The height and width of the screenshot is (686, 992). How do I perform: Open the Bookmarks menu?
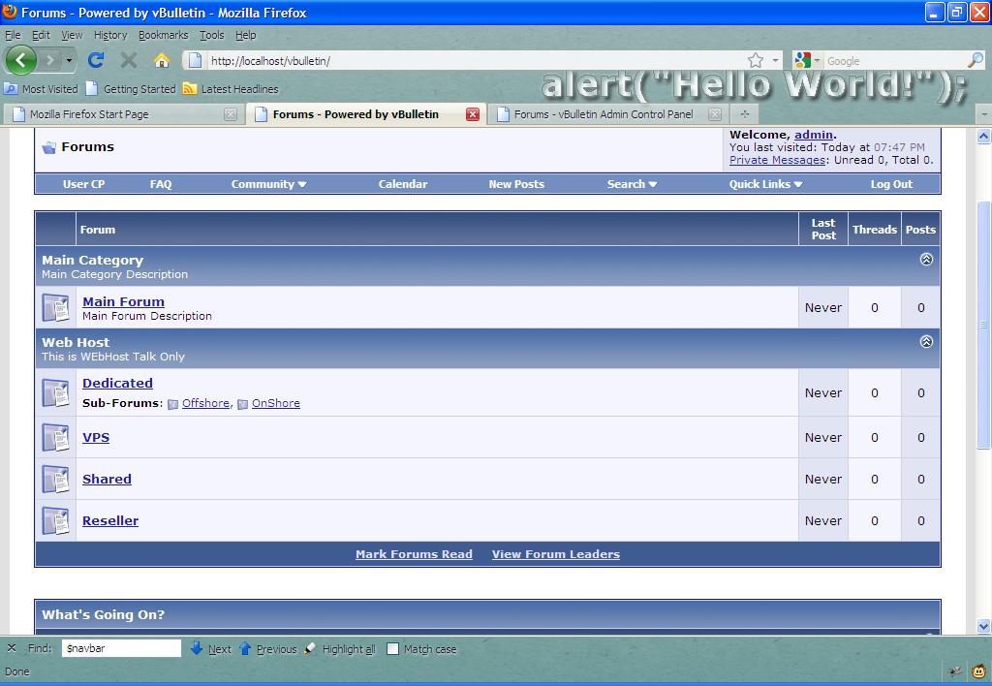tap(163, 35)
